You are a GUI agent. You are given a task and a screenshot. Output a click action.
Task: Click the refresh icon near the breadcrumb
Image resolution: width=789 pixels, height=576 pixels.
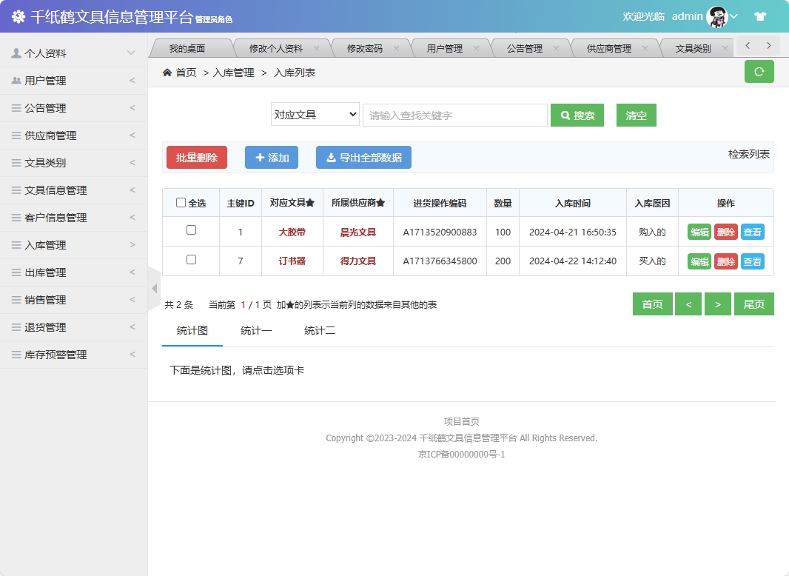tap(759, 72)
